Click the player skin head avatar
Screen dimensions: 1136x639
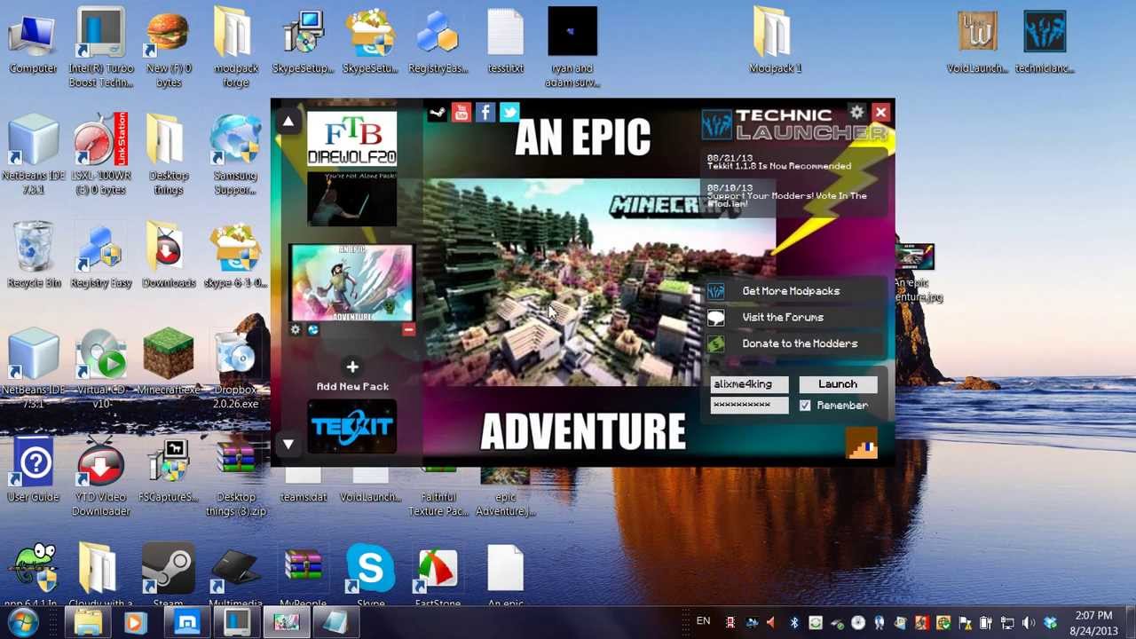coord(862,443)
